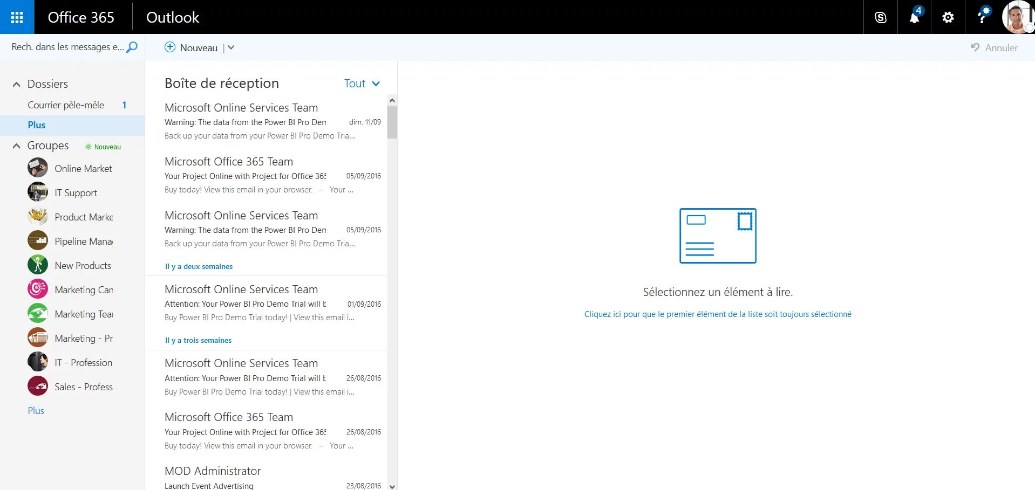Open Online Services Team email dated 05/09/2016
The width and height of the screenshot is (1035, 490).
[x=266, y=230]
